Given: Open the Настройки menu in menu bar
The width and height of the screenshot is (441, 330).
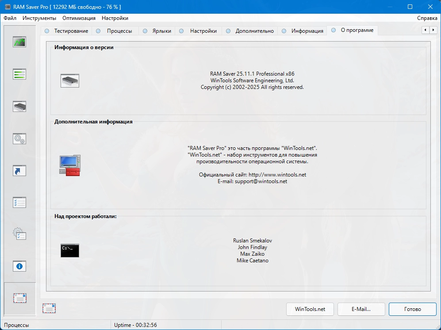Looking at the screenshot, I should 115,18.
